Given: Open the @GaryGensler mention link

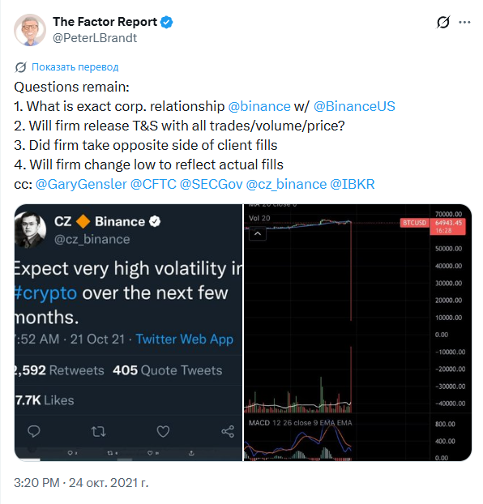Looking at the screenshot, I should point(81,184).
